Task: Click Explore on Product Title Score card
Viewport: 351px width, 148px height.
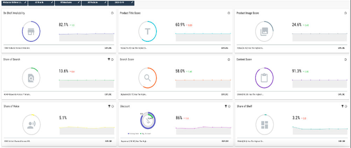Action: pos(225,48)
